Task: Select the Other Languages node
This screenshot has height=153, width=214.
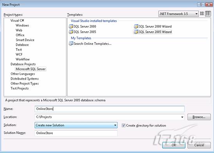Action: click(x=23, y=74)
